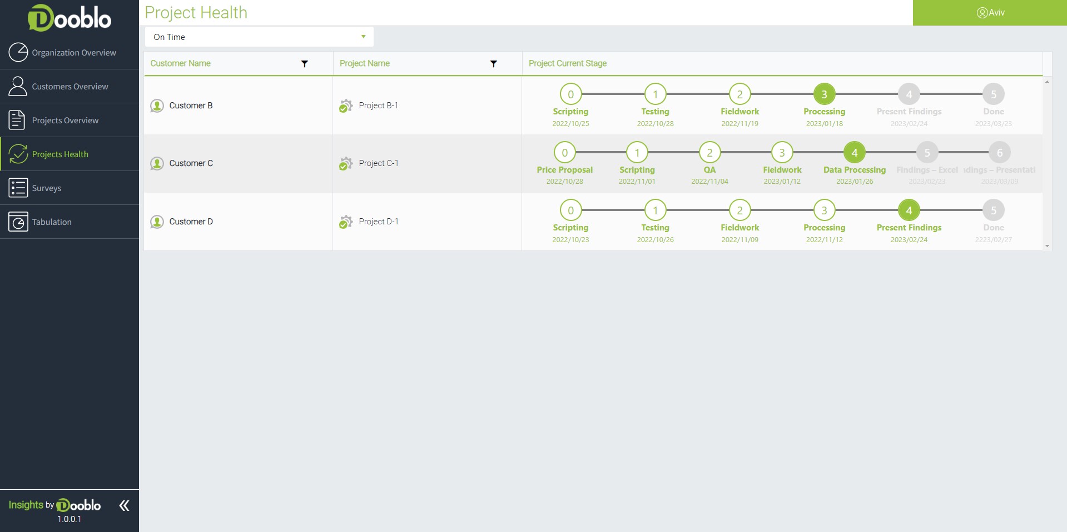Click Done stage 5 of Project B-1

coord(993,94)
